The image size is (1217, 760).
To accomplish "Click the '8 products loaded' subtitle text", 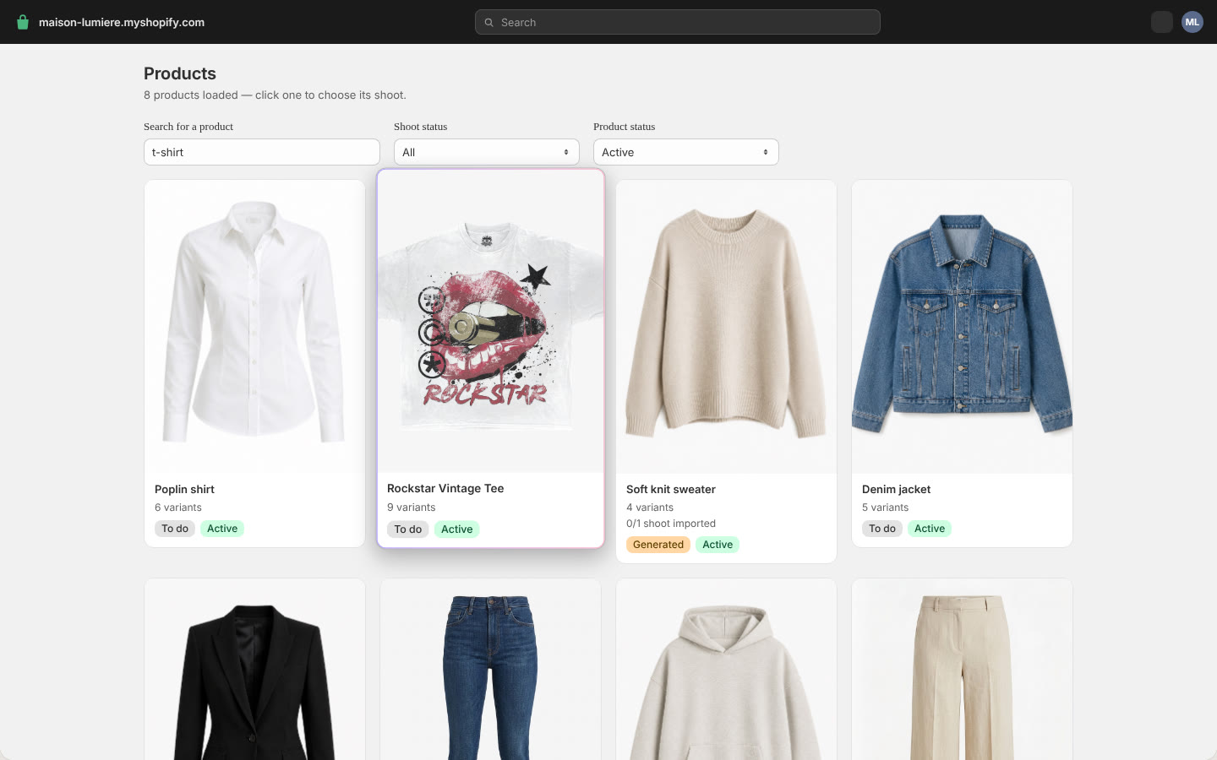I will pyautogui.click(x=275, y=95).
